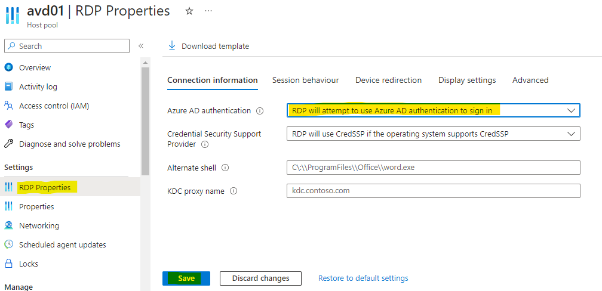Click the sidebar scroll up arrow
The height and width of the screenshot is (291, 602).
pyautogui.click(x=145, y=62)
